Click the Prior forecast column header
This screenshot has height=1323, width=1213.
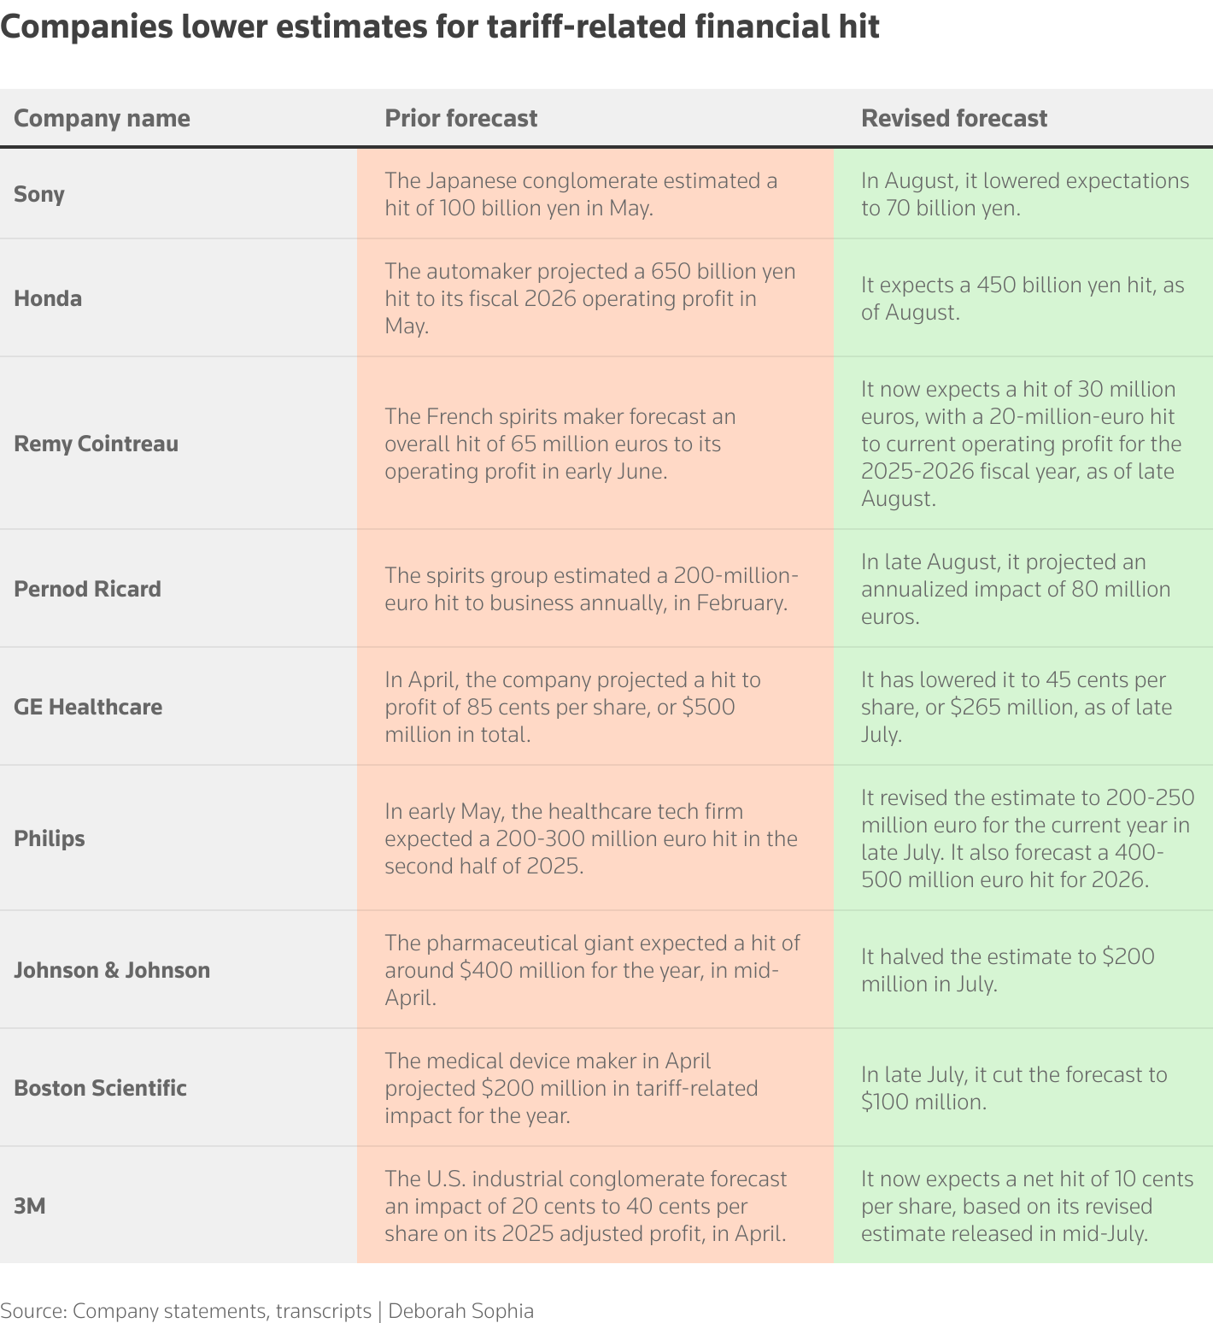pyautogui.click(x=460, y=118)
